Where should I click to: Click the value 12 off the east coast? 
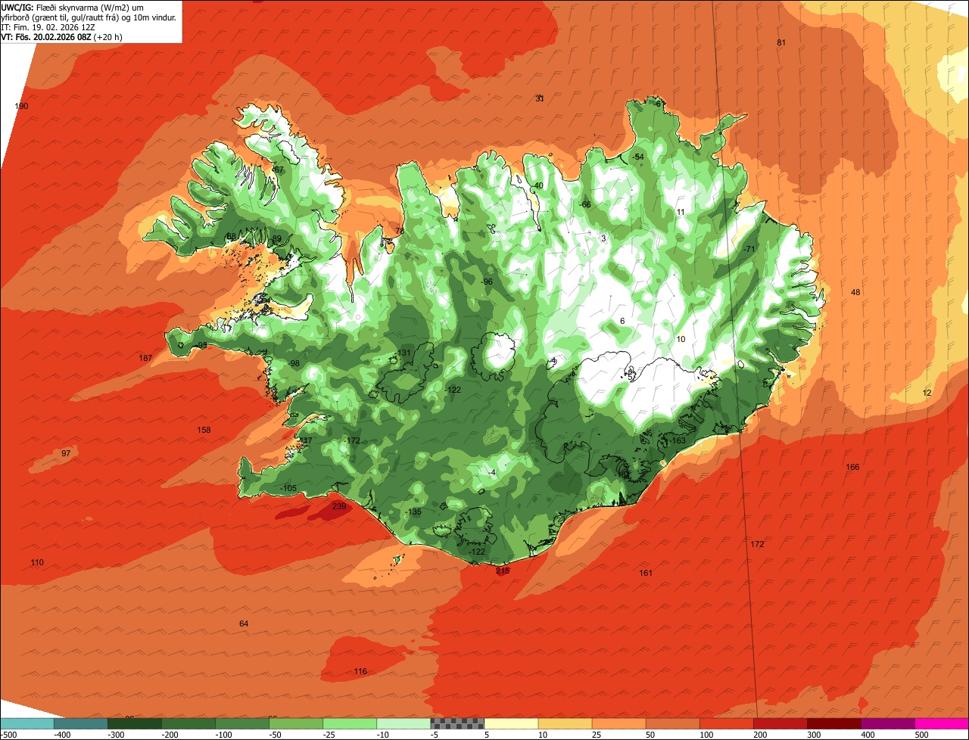point(927,393)
